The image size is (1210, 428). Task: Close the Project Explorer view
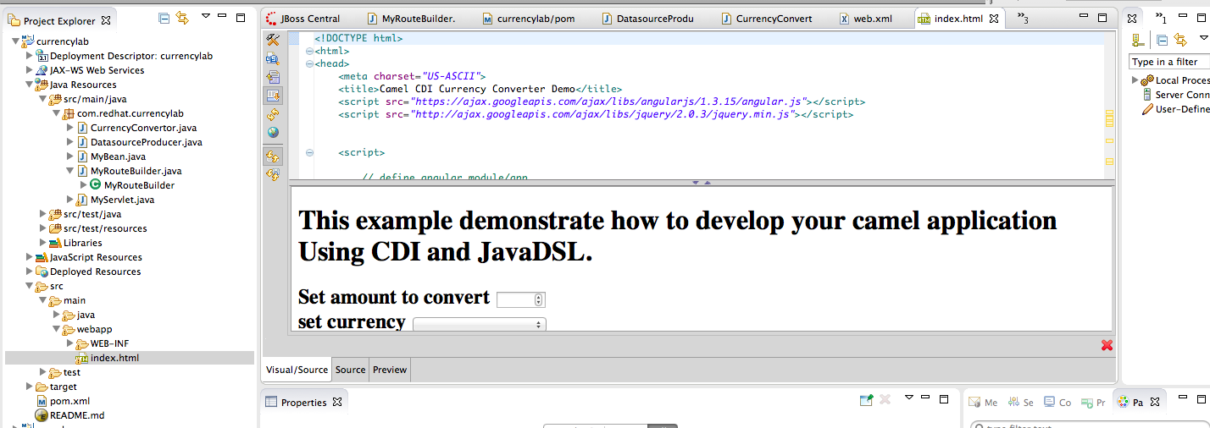pos(106,19)
